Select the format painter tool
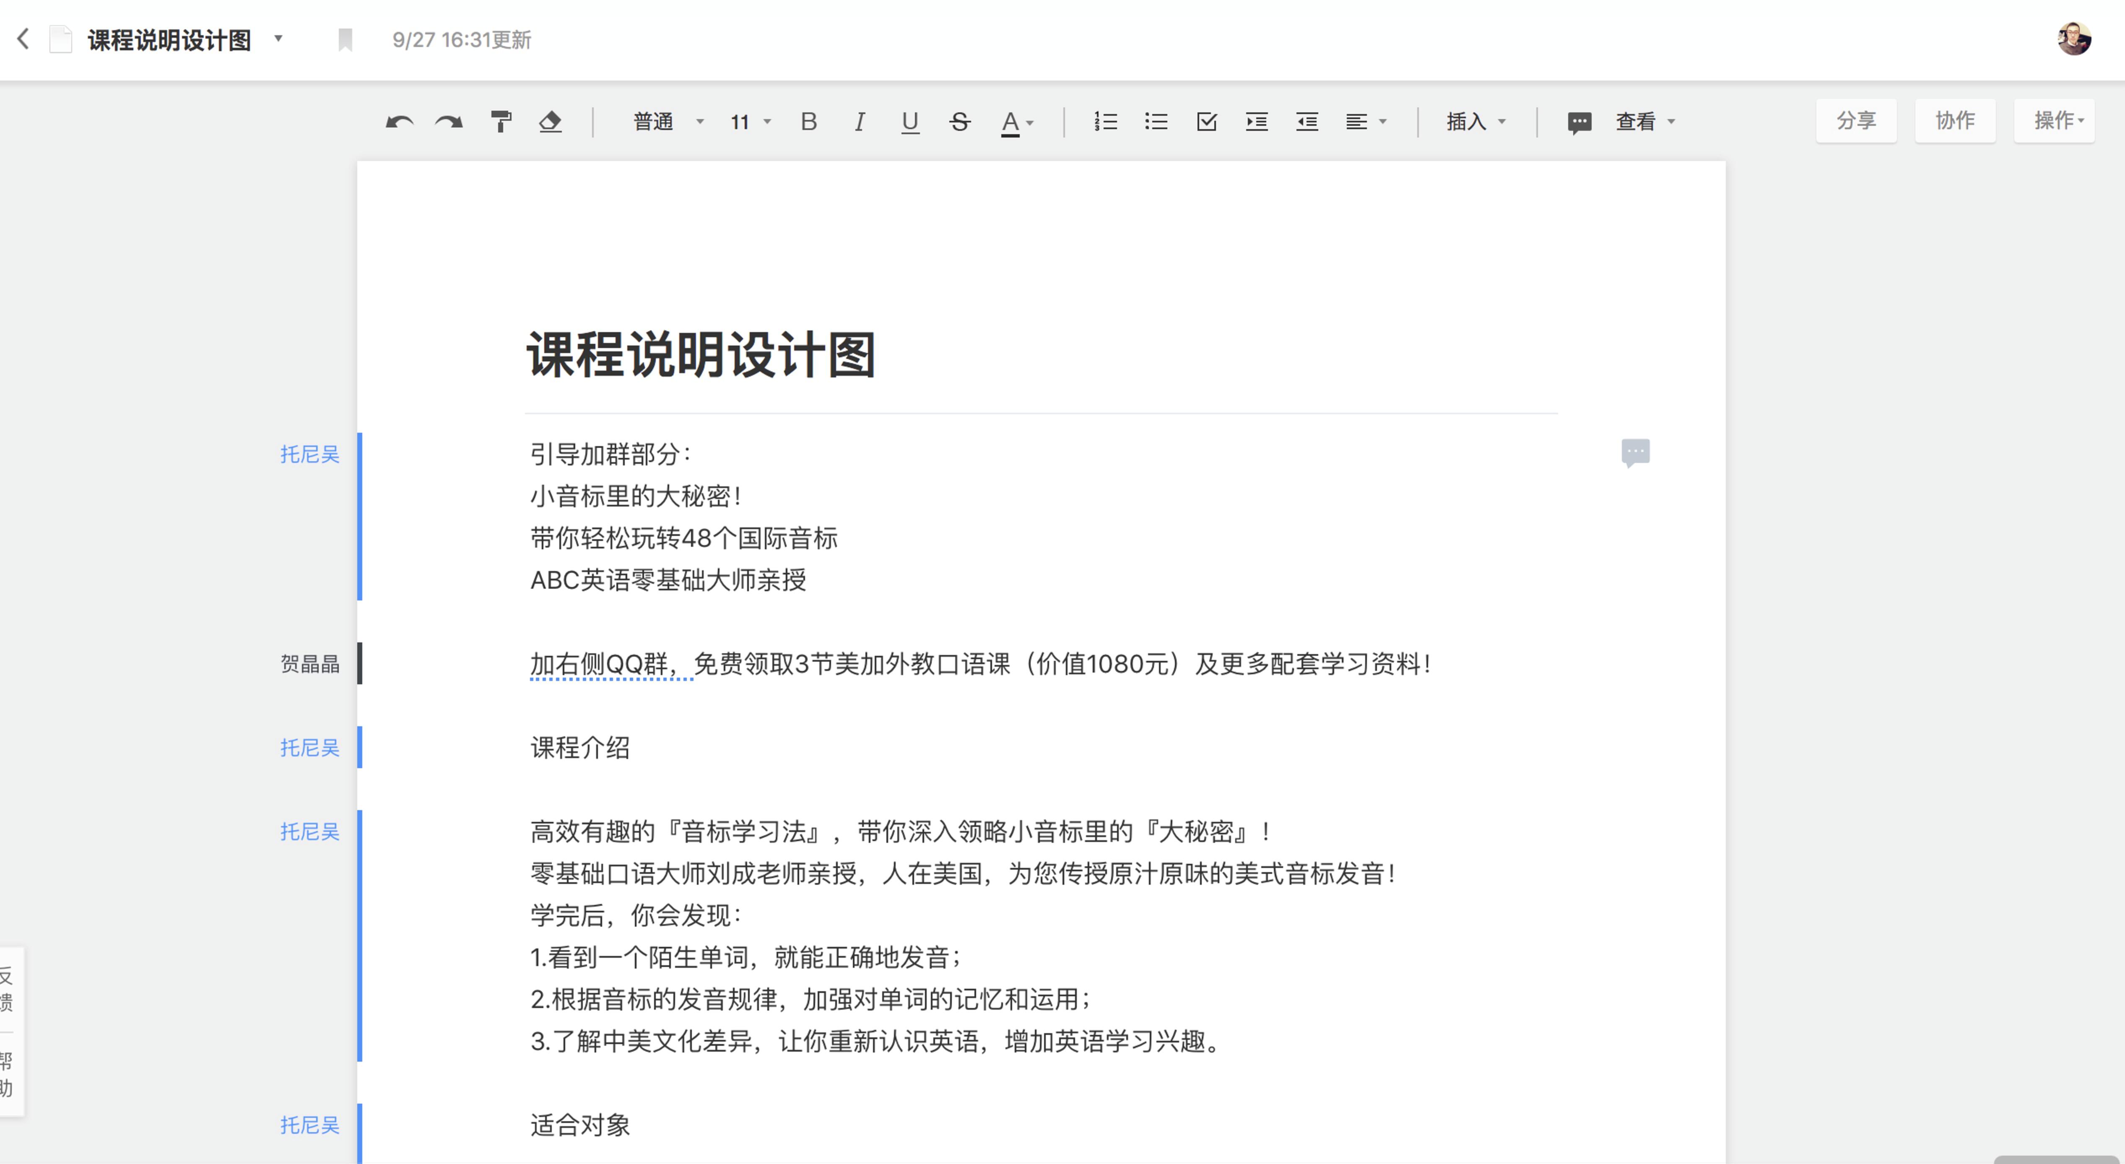The width and height of the screenshot is (2125, 1164). [x=501, y=121]
